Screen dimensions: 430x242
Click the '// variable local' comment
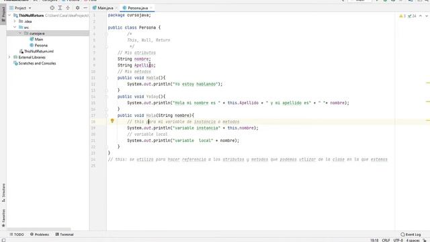click(147, 134)
